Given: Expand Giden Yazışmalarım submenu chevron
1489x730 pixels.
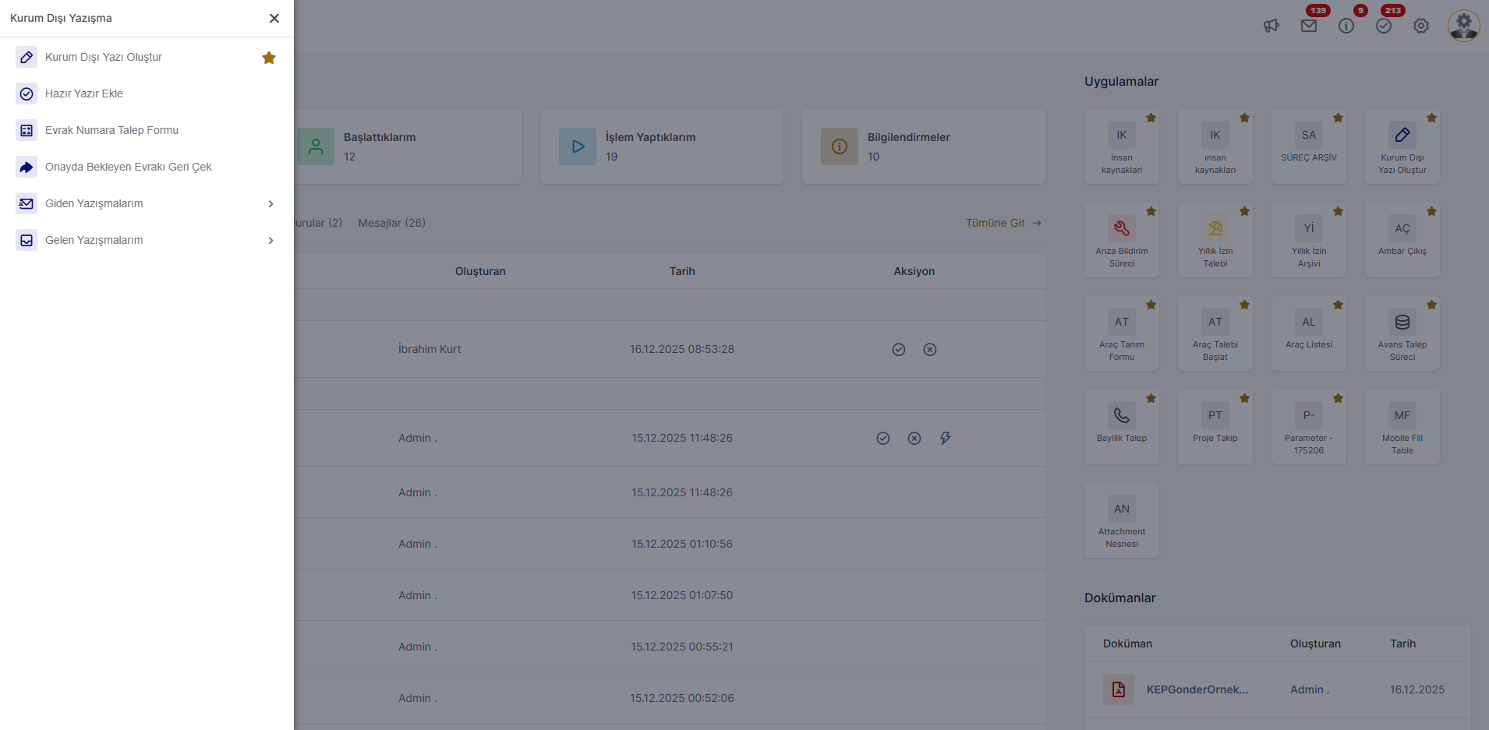Looking at the screenshot, I should tap(271, 203).
